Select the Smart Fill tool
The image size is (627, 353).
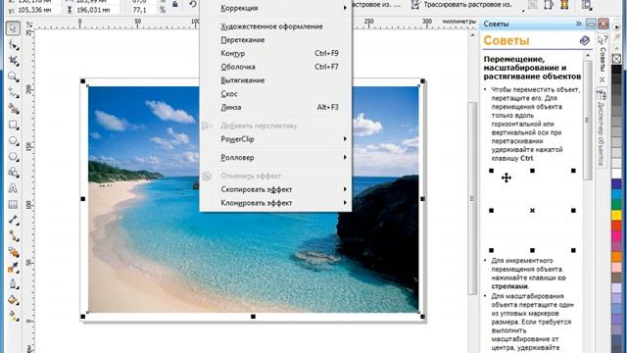point(13,109)
